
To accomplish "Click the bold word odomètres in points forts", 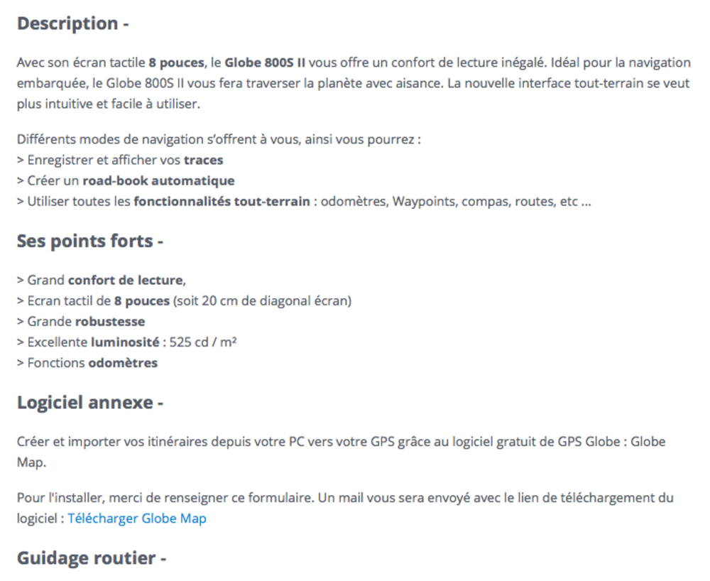I will [x=123, y=363].
